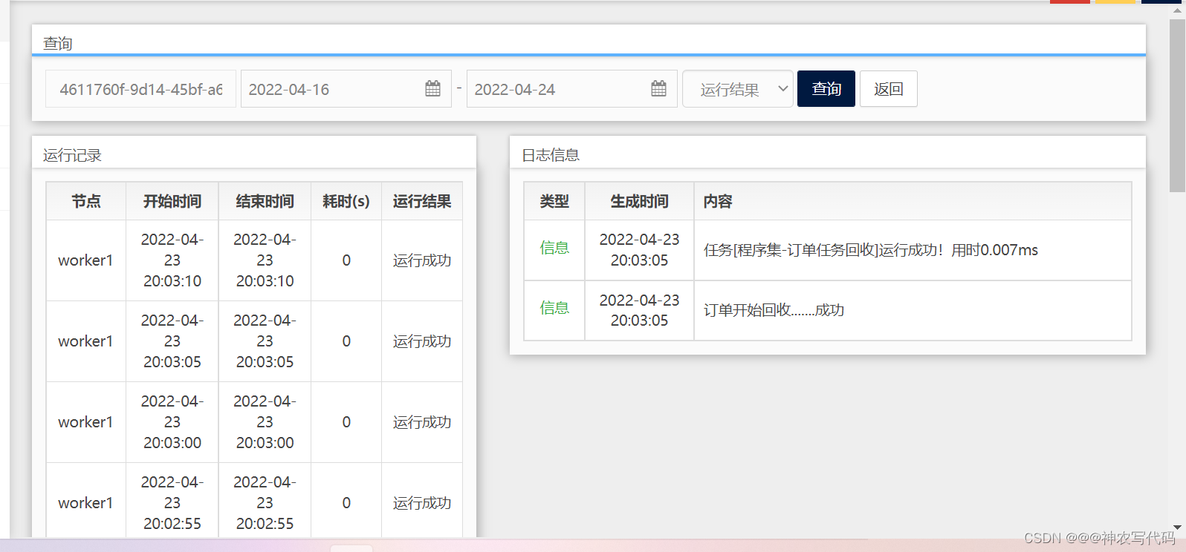This screenshot has width=1186, height=552.
Task: Click the 查询 panel heading
Action: pos(58,44)
